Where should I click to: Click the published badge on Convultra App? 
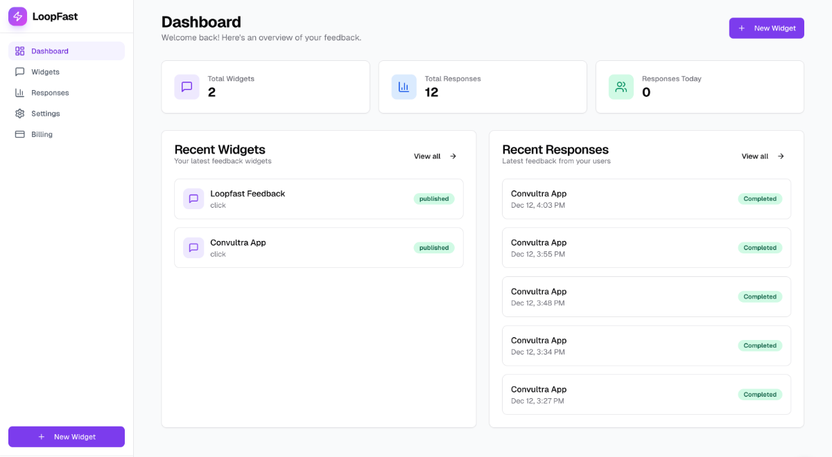(434, 248)
